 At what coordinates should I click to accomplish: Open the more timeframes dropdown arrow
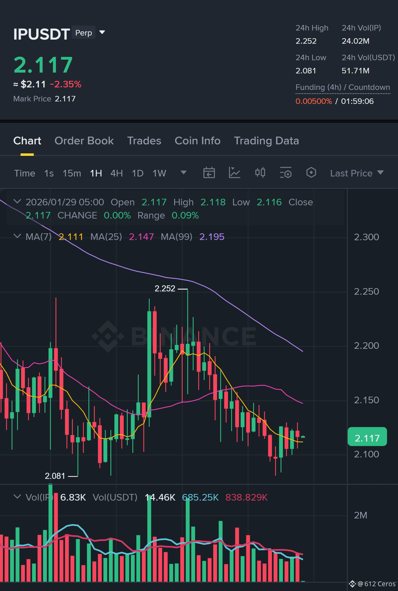(x=184, y=173)
